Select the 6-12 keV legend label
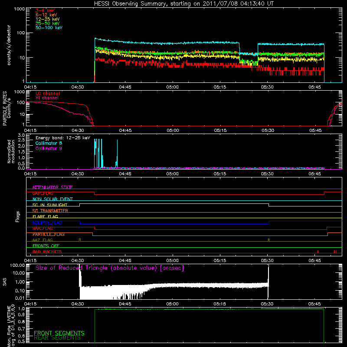Image resolution: width=347 pixels, height=347 pixels. (x=46, y=15)
